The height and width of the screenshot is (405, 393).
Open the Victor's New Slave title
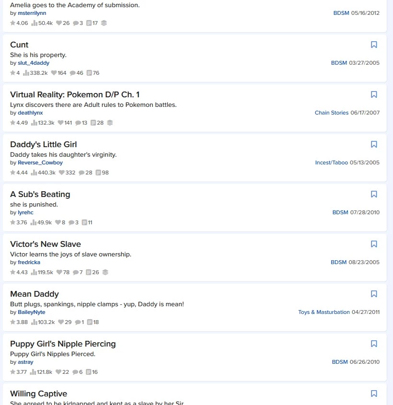(x=46, y=244)
